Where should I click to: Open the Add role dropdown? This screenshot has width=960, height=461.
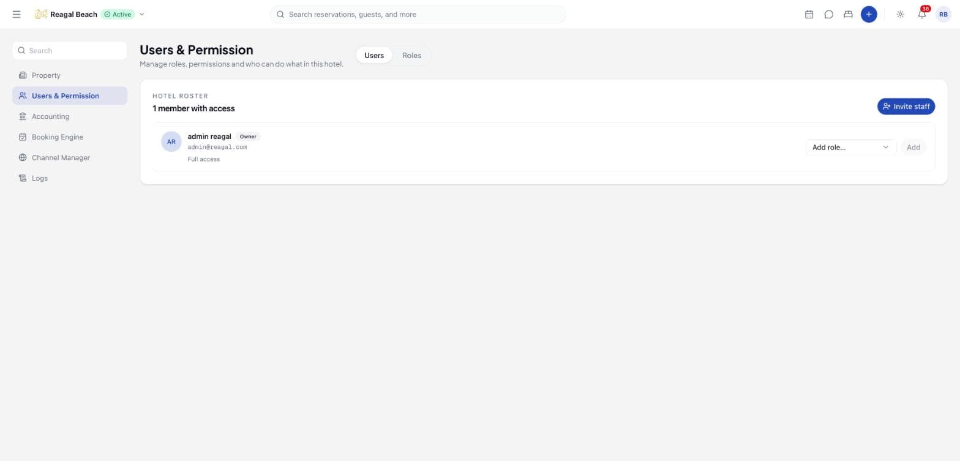coord(850,147)
